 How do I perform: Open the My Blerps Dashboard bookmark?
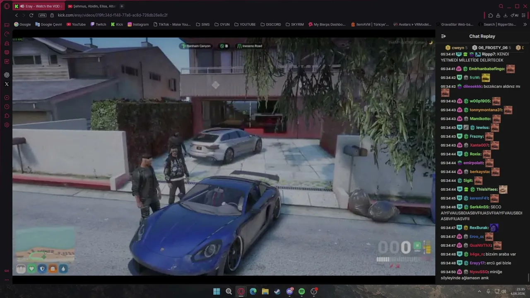[326, 24]
